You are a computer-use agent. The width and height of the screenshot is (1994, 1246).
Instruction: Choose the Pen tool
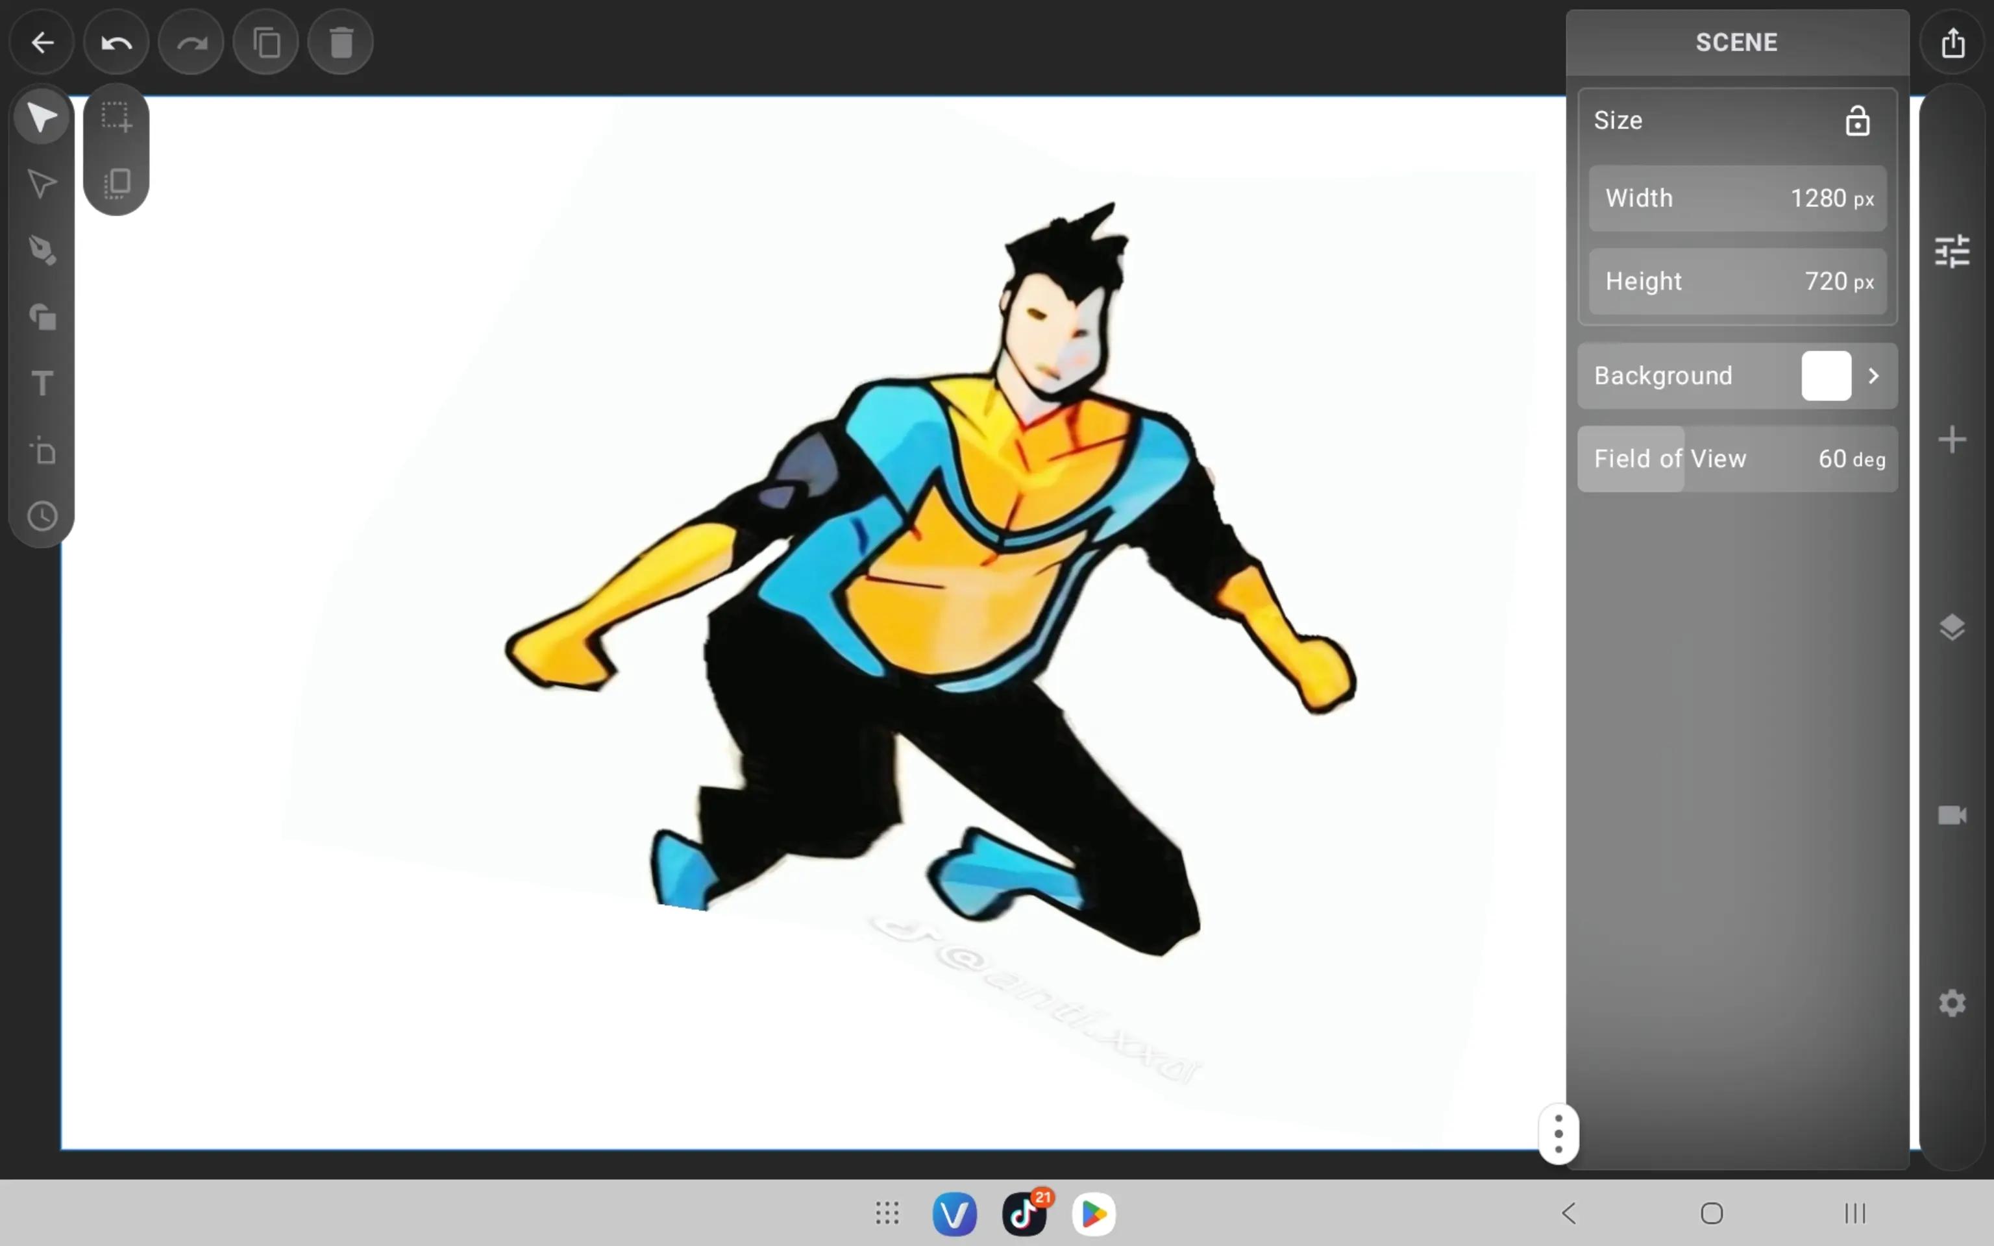click(x=42, y=250)
